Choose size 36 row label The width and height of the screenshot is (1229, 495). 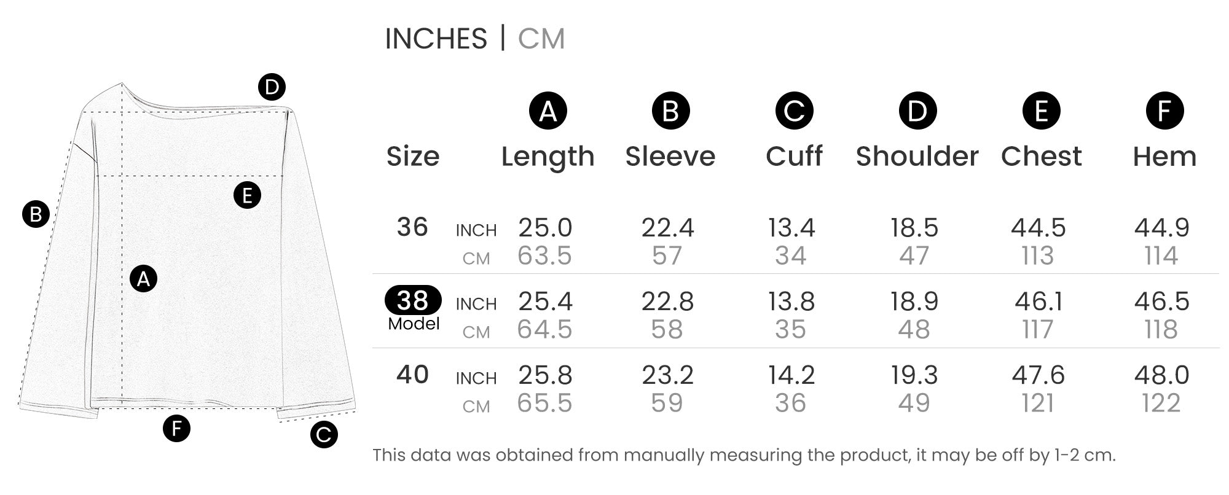[412, 227]
